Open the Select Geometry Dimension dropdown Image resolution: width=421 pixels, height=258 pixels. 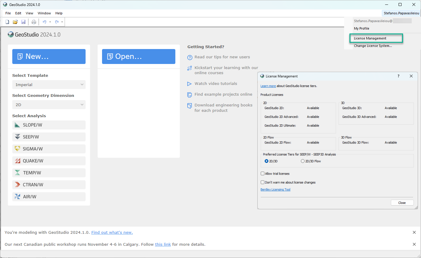point(49,105)
